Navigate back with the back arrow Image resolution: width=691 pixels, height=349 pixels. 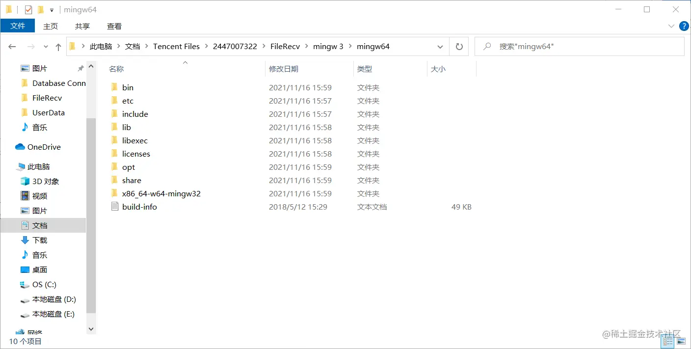pos(12,46)
